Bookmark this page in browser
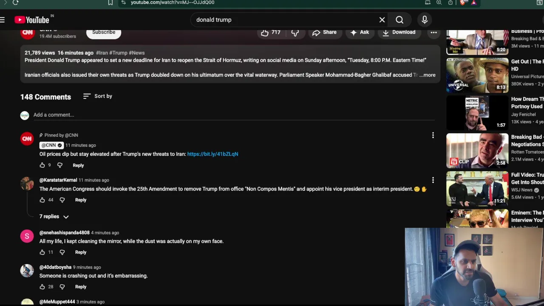 [110, 3]
